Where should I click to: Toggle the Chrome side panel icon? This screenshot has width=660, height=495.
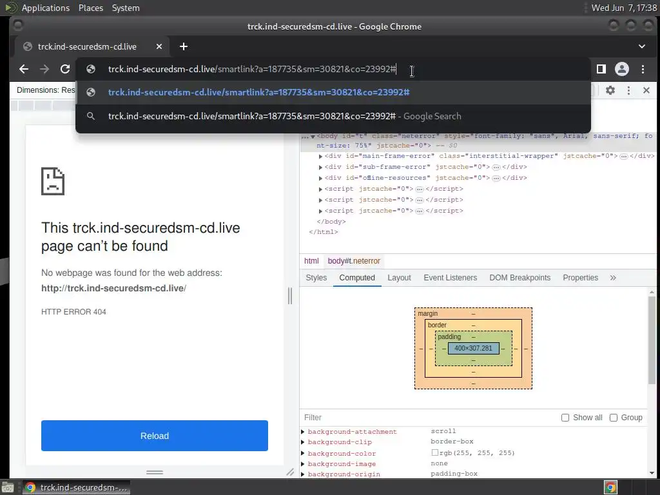tap(601, 69)
